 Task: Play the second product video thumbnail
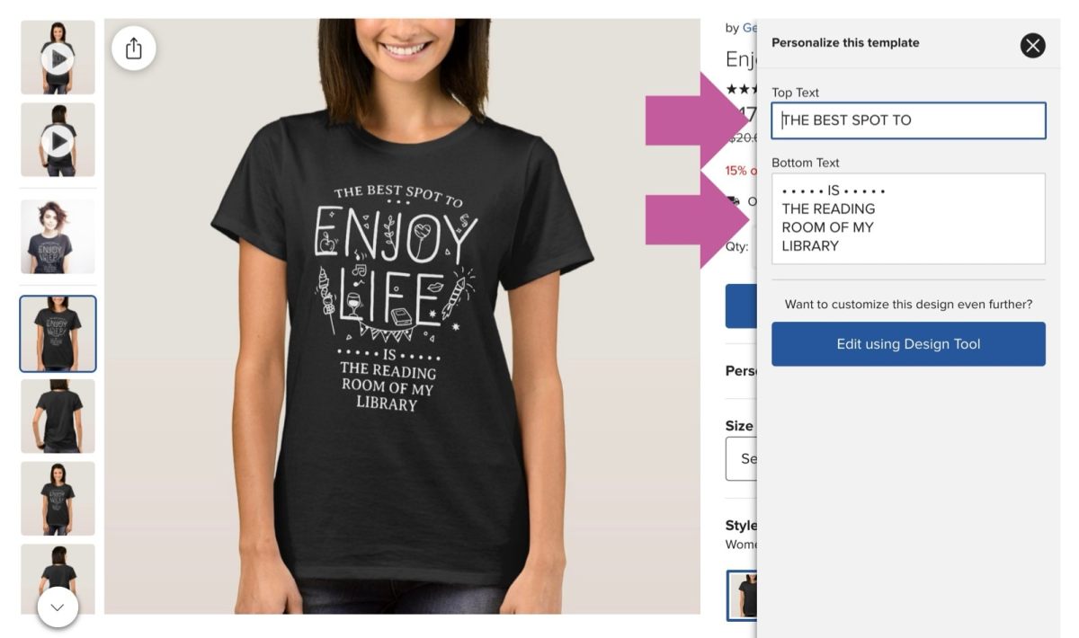(x=58, y=140)
